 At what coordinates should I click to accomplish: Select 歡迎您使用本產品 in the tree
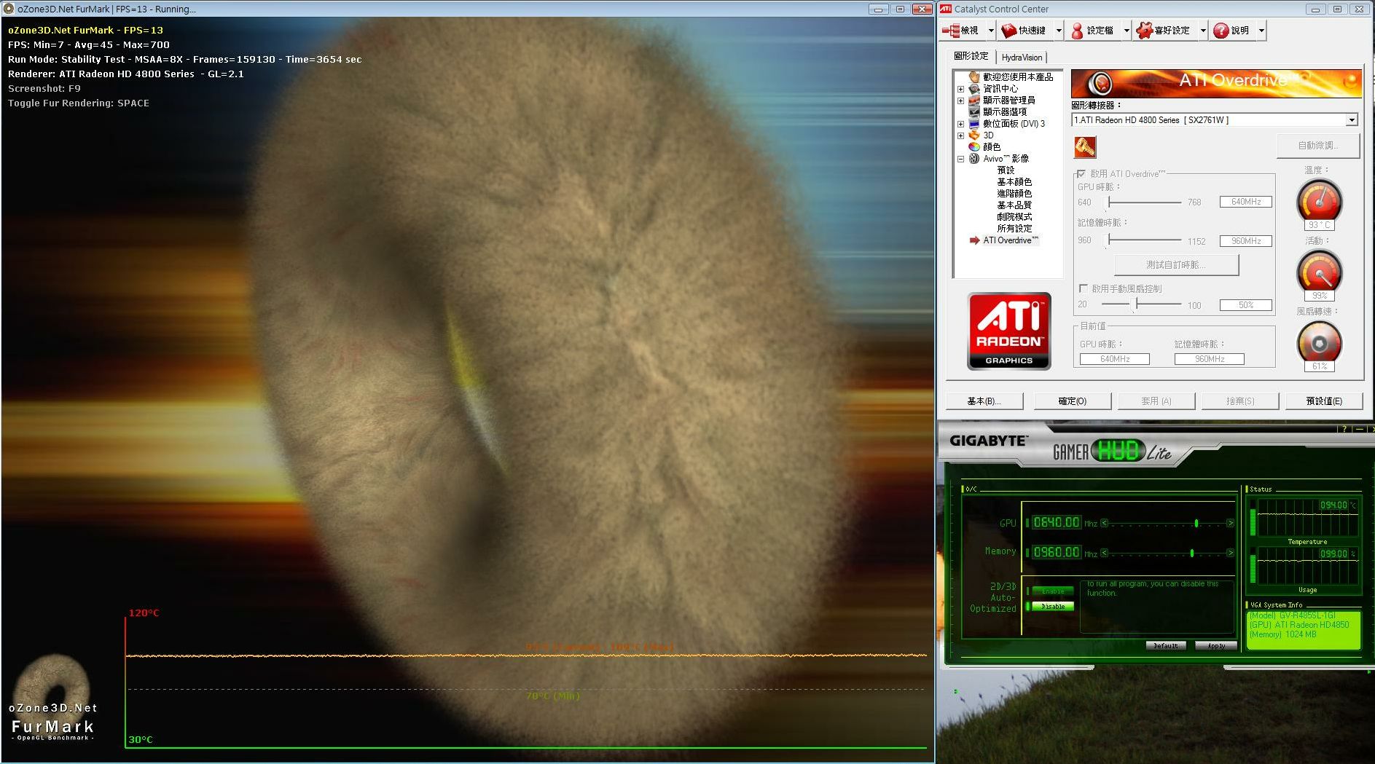1018,76
